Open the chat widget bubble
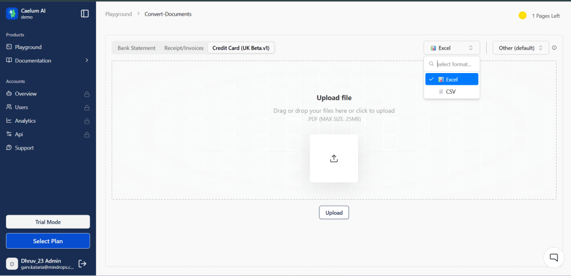 coord(554,258)
